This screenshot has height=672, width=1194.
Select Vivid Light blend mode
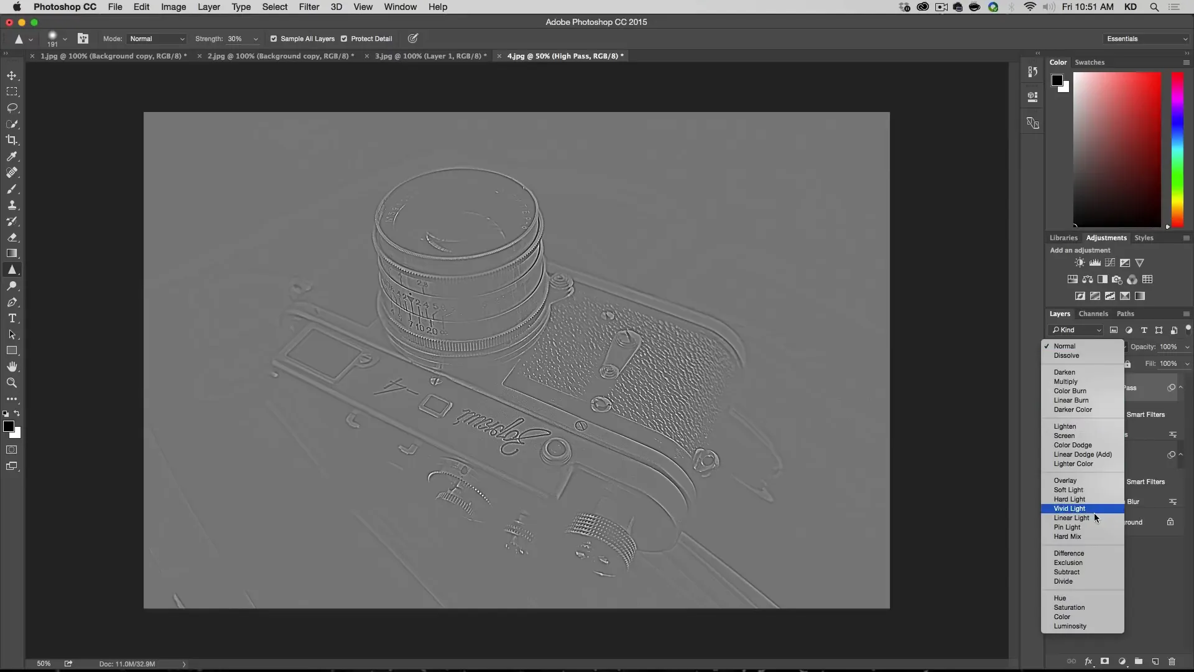[1070, 508]
